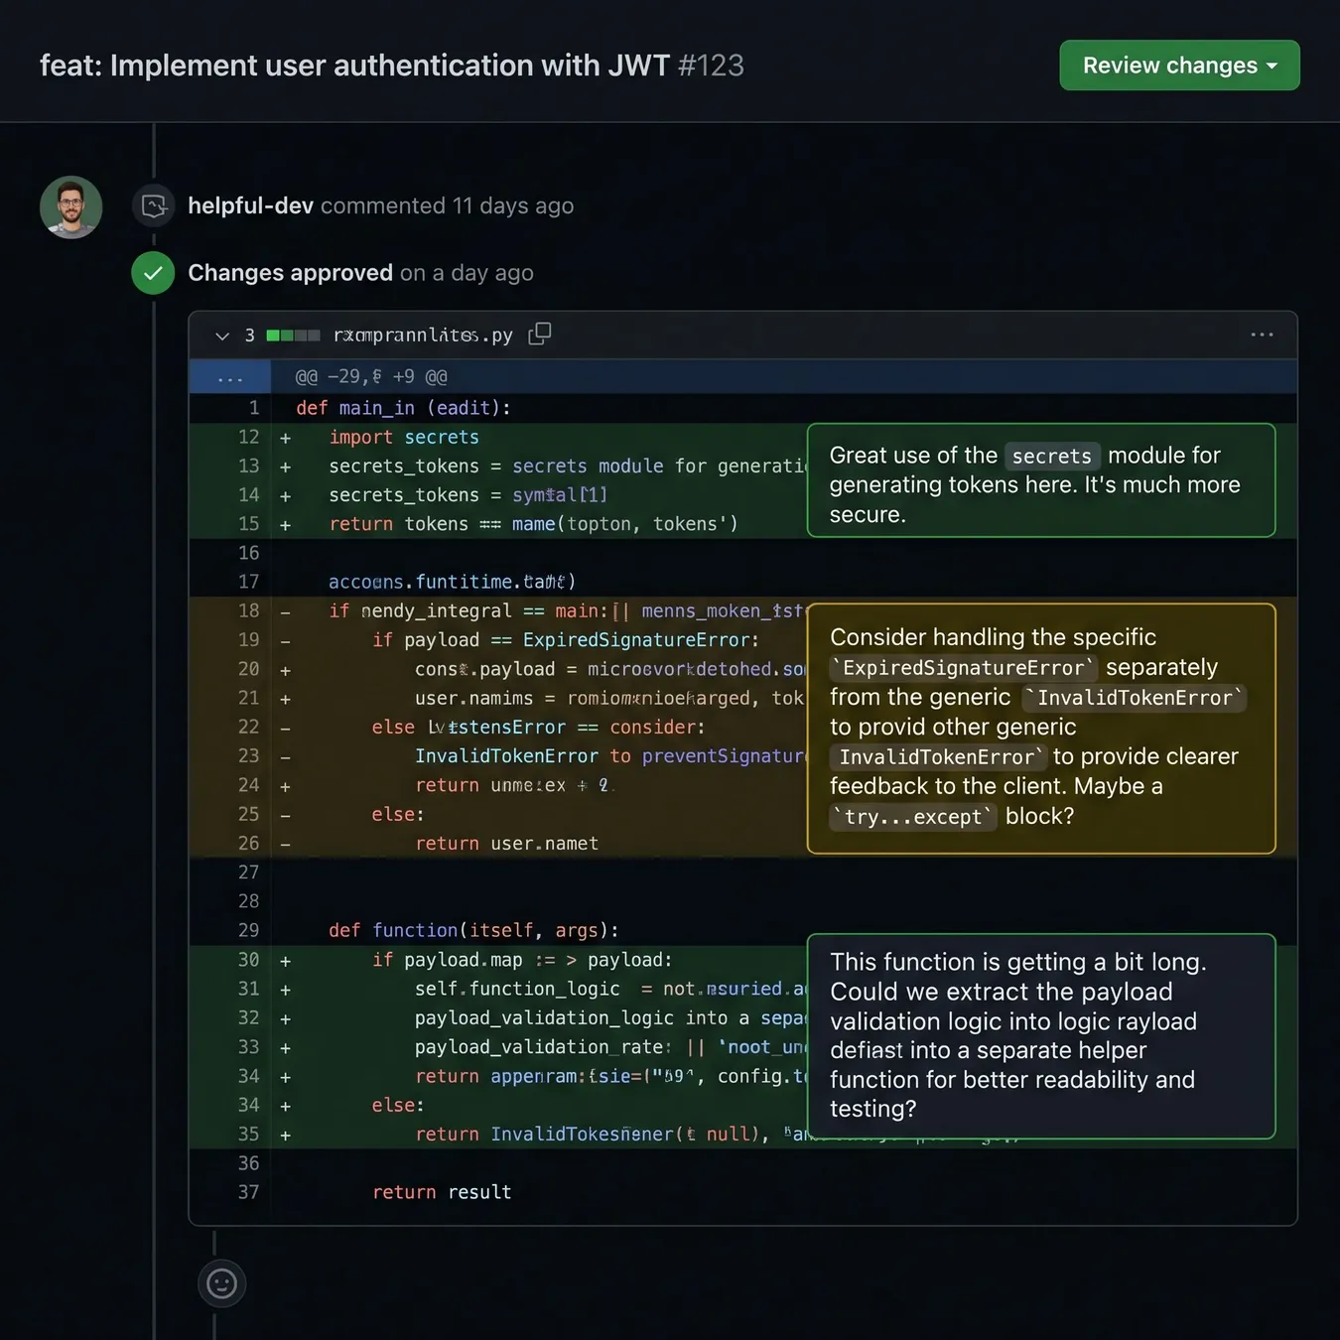Open the Review changes dropdown
The width and height of the screenshot is (1340, 1340).
click(x=1179, y=66)
